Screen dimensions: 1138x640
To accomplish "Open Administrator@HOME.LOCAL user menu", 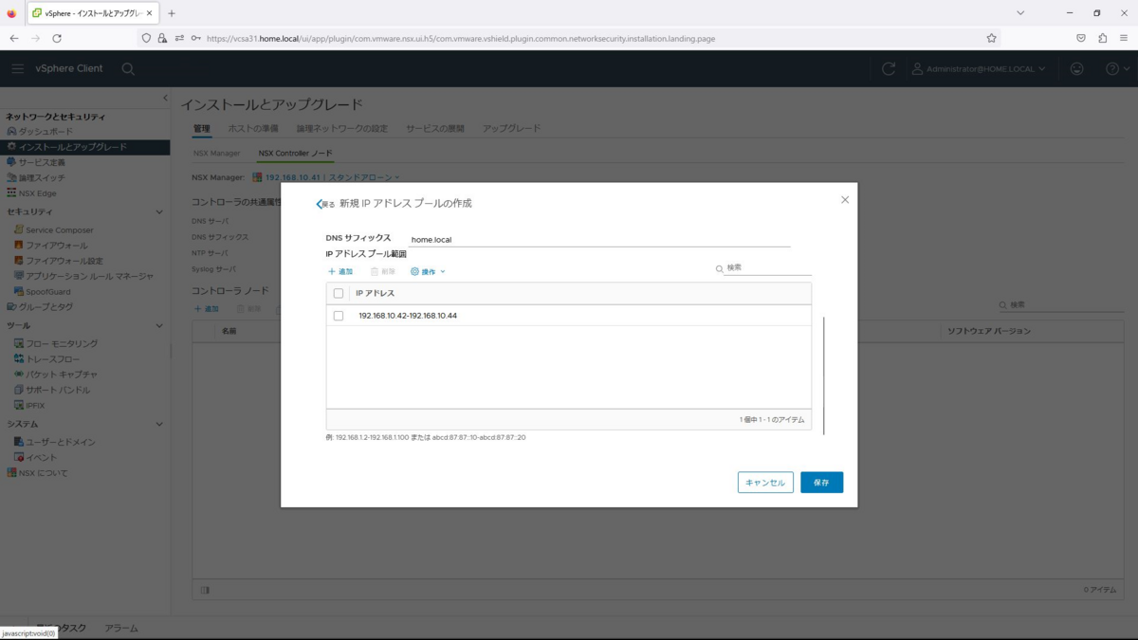I will click(x=979, y=68).
